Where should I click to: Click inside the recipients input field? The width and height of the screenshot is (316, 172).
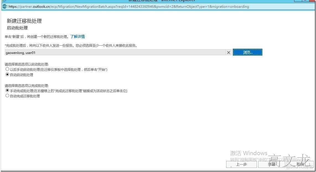111,52
